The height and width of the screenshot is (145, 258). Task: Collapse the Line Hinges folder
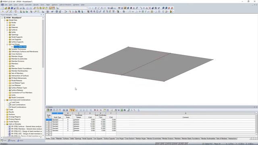[7, 44]
